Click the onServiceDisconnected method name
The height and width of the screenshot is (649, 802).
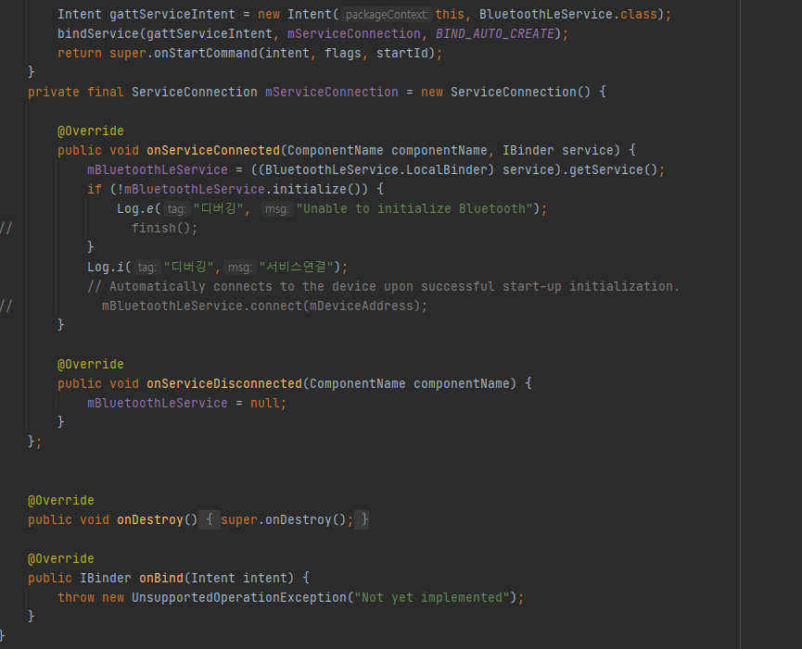click(x=224, y=383)
